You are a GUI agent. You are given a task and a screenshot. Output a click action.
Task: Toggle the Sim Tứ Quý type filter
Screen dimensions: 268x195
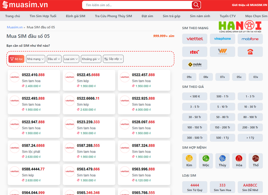coord(195,187)
